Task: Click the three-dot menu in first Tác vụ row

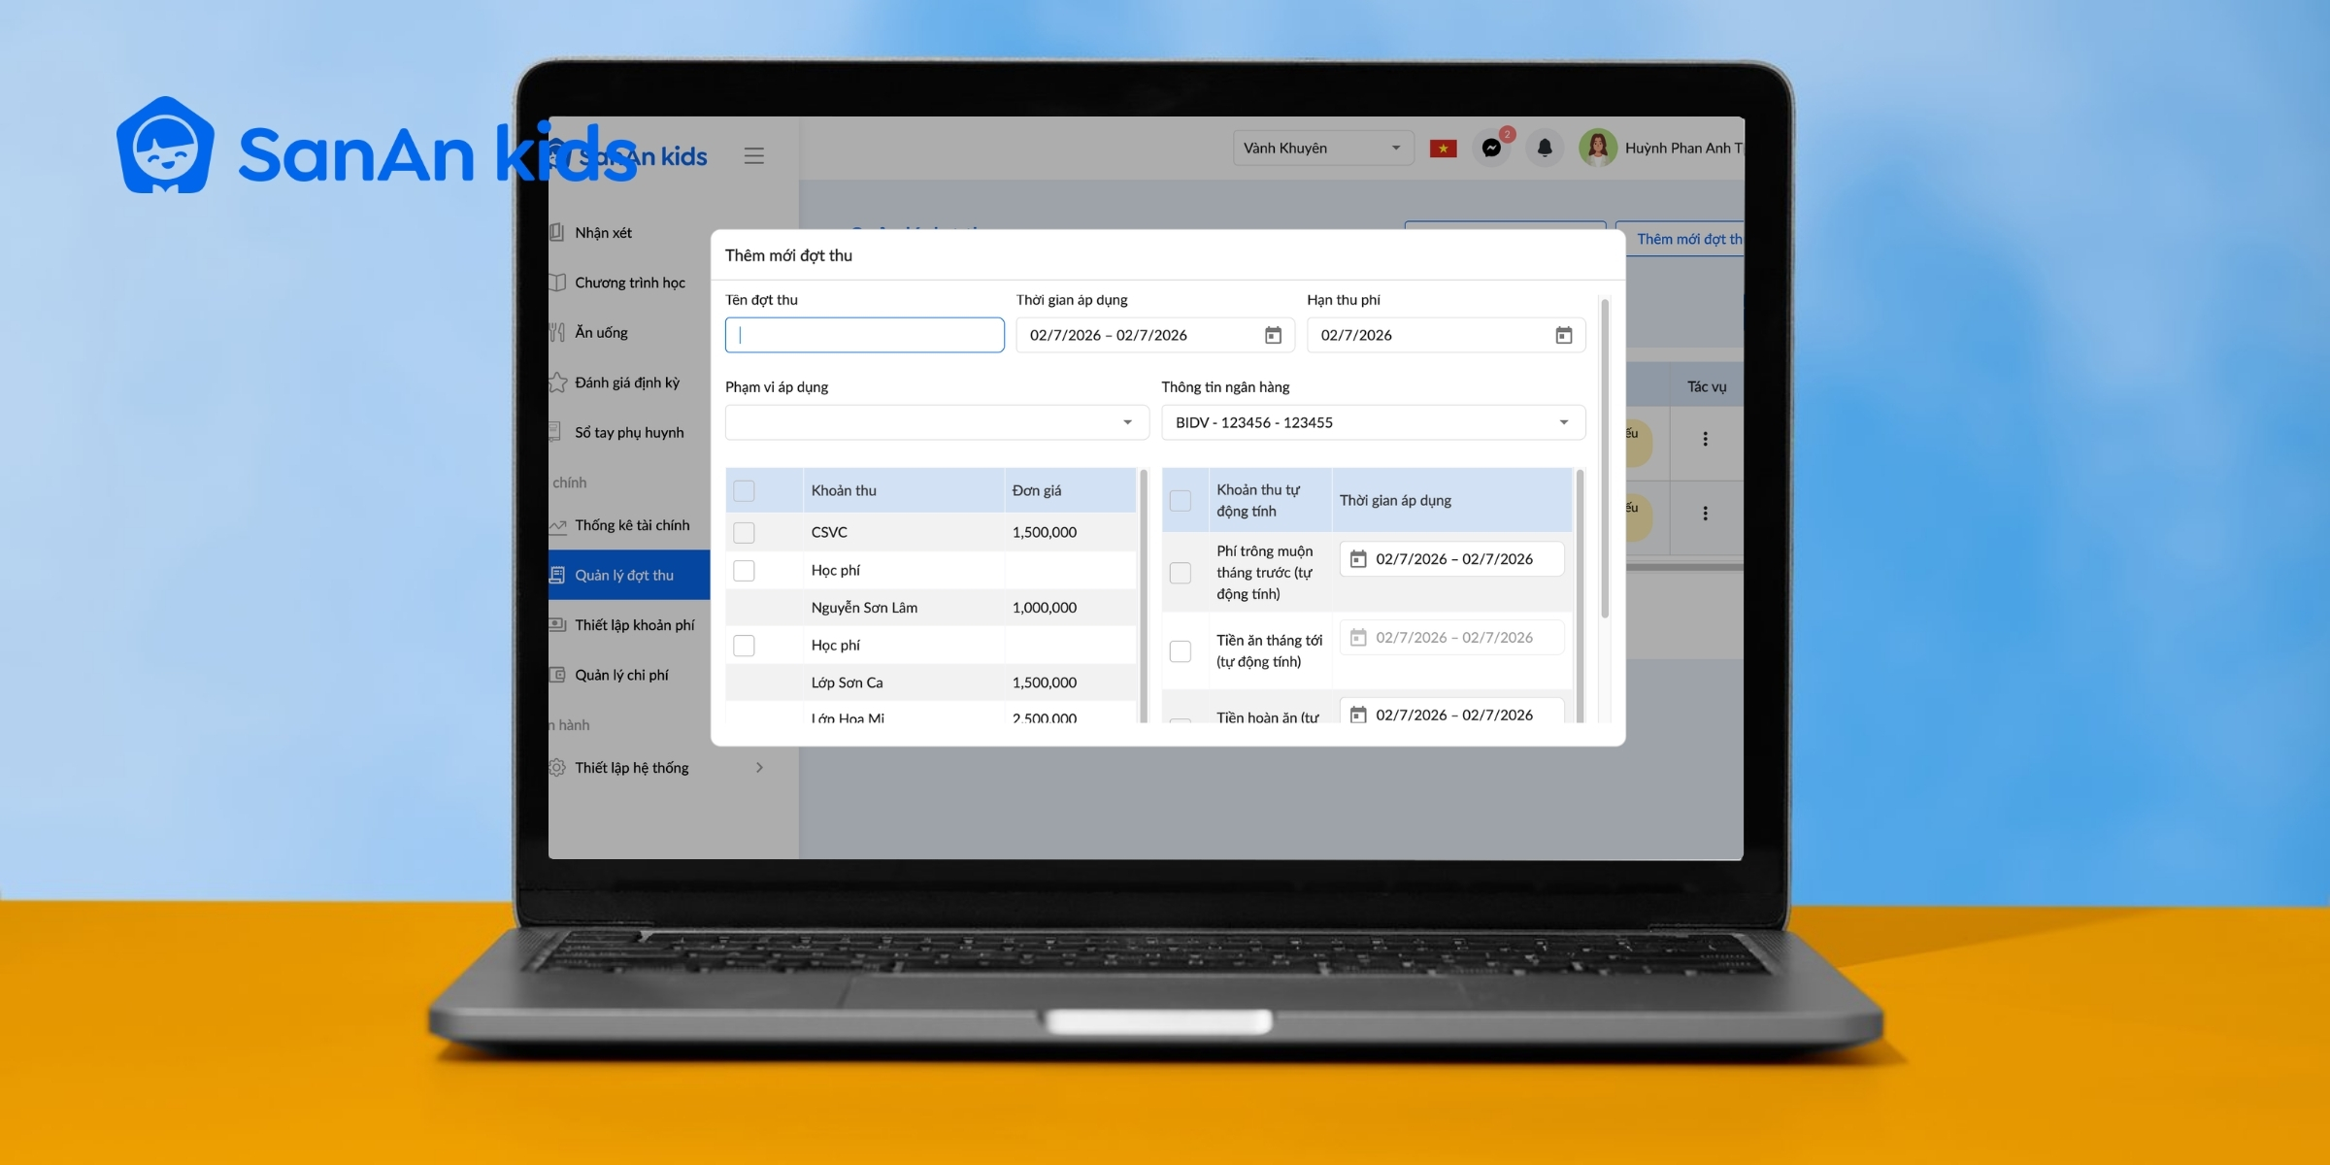Action: pos(1705,439)
